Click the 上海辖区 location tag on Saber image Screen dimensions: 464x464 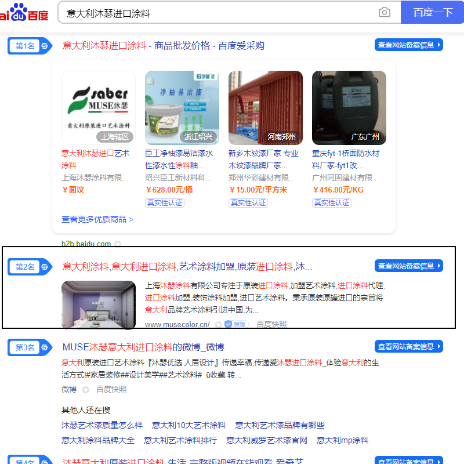point(115,137)
